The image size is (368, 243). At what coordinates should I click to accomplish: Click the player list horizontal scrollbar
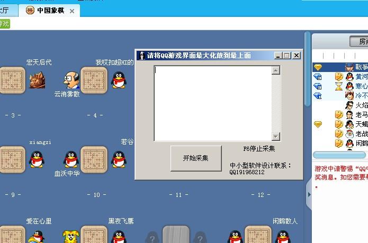click(339, 155)
